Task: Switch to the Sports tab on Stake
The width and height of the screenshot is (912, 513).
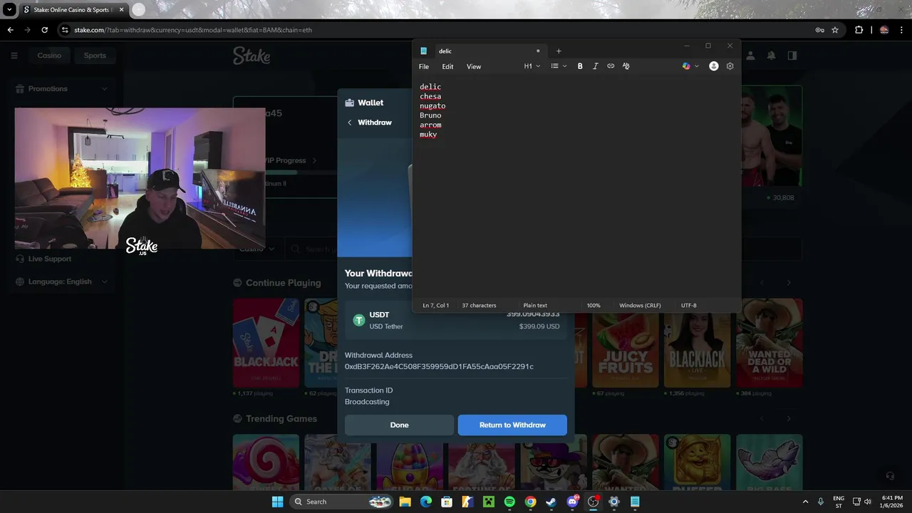Action: (x=95, y=56)
